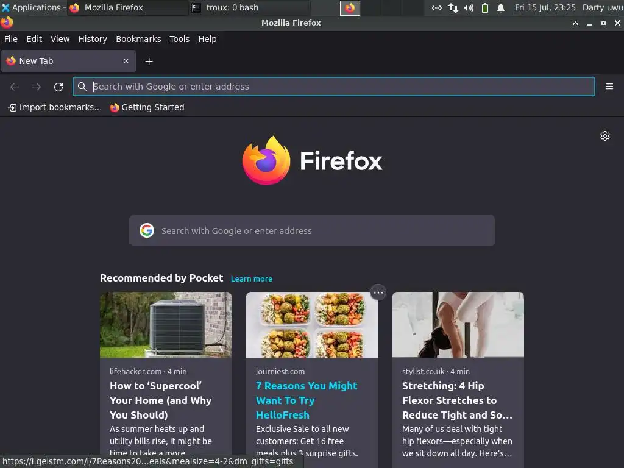The width and height of the screenshot is (624, 468).
Task: Click the Darty uwu user label
Action: 603,7
